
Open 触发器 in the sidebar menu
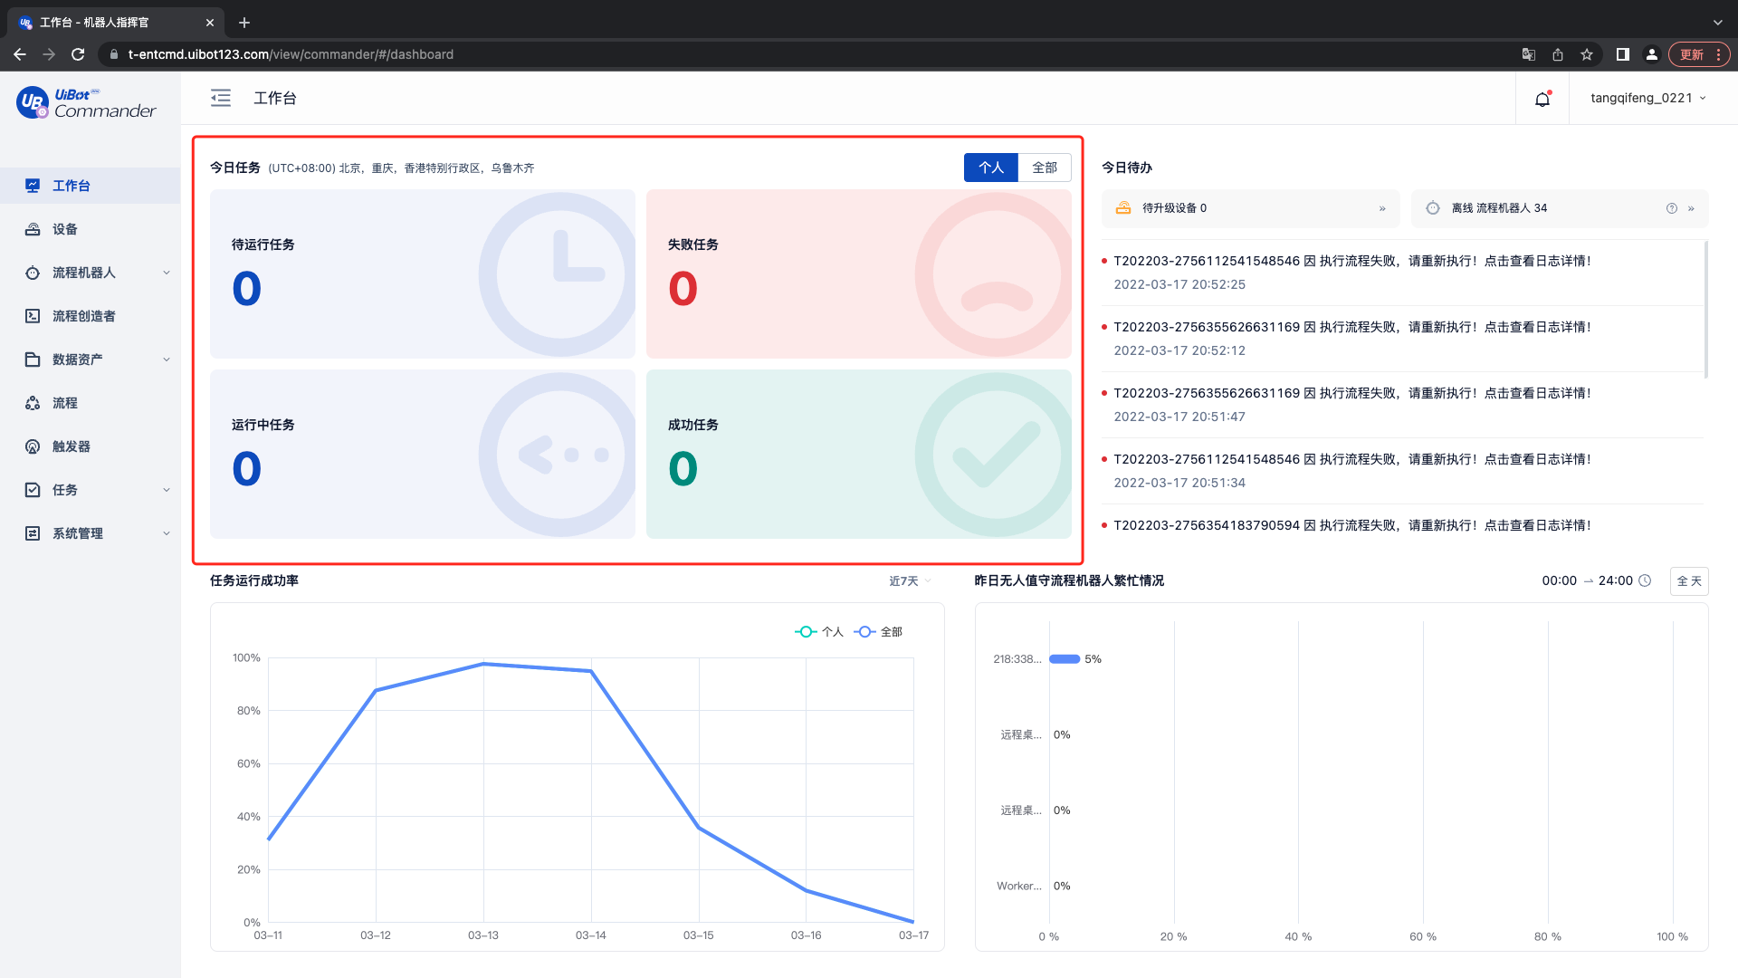point(91,446)
